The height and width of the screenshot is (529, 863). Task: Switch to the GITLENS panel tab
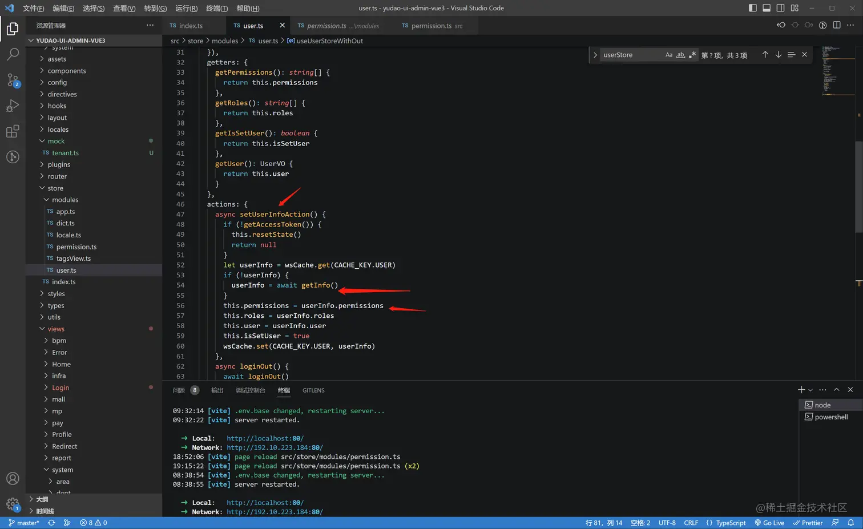pyautogui.click(x=313, y=390)
